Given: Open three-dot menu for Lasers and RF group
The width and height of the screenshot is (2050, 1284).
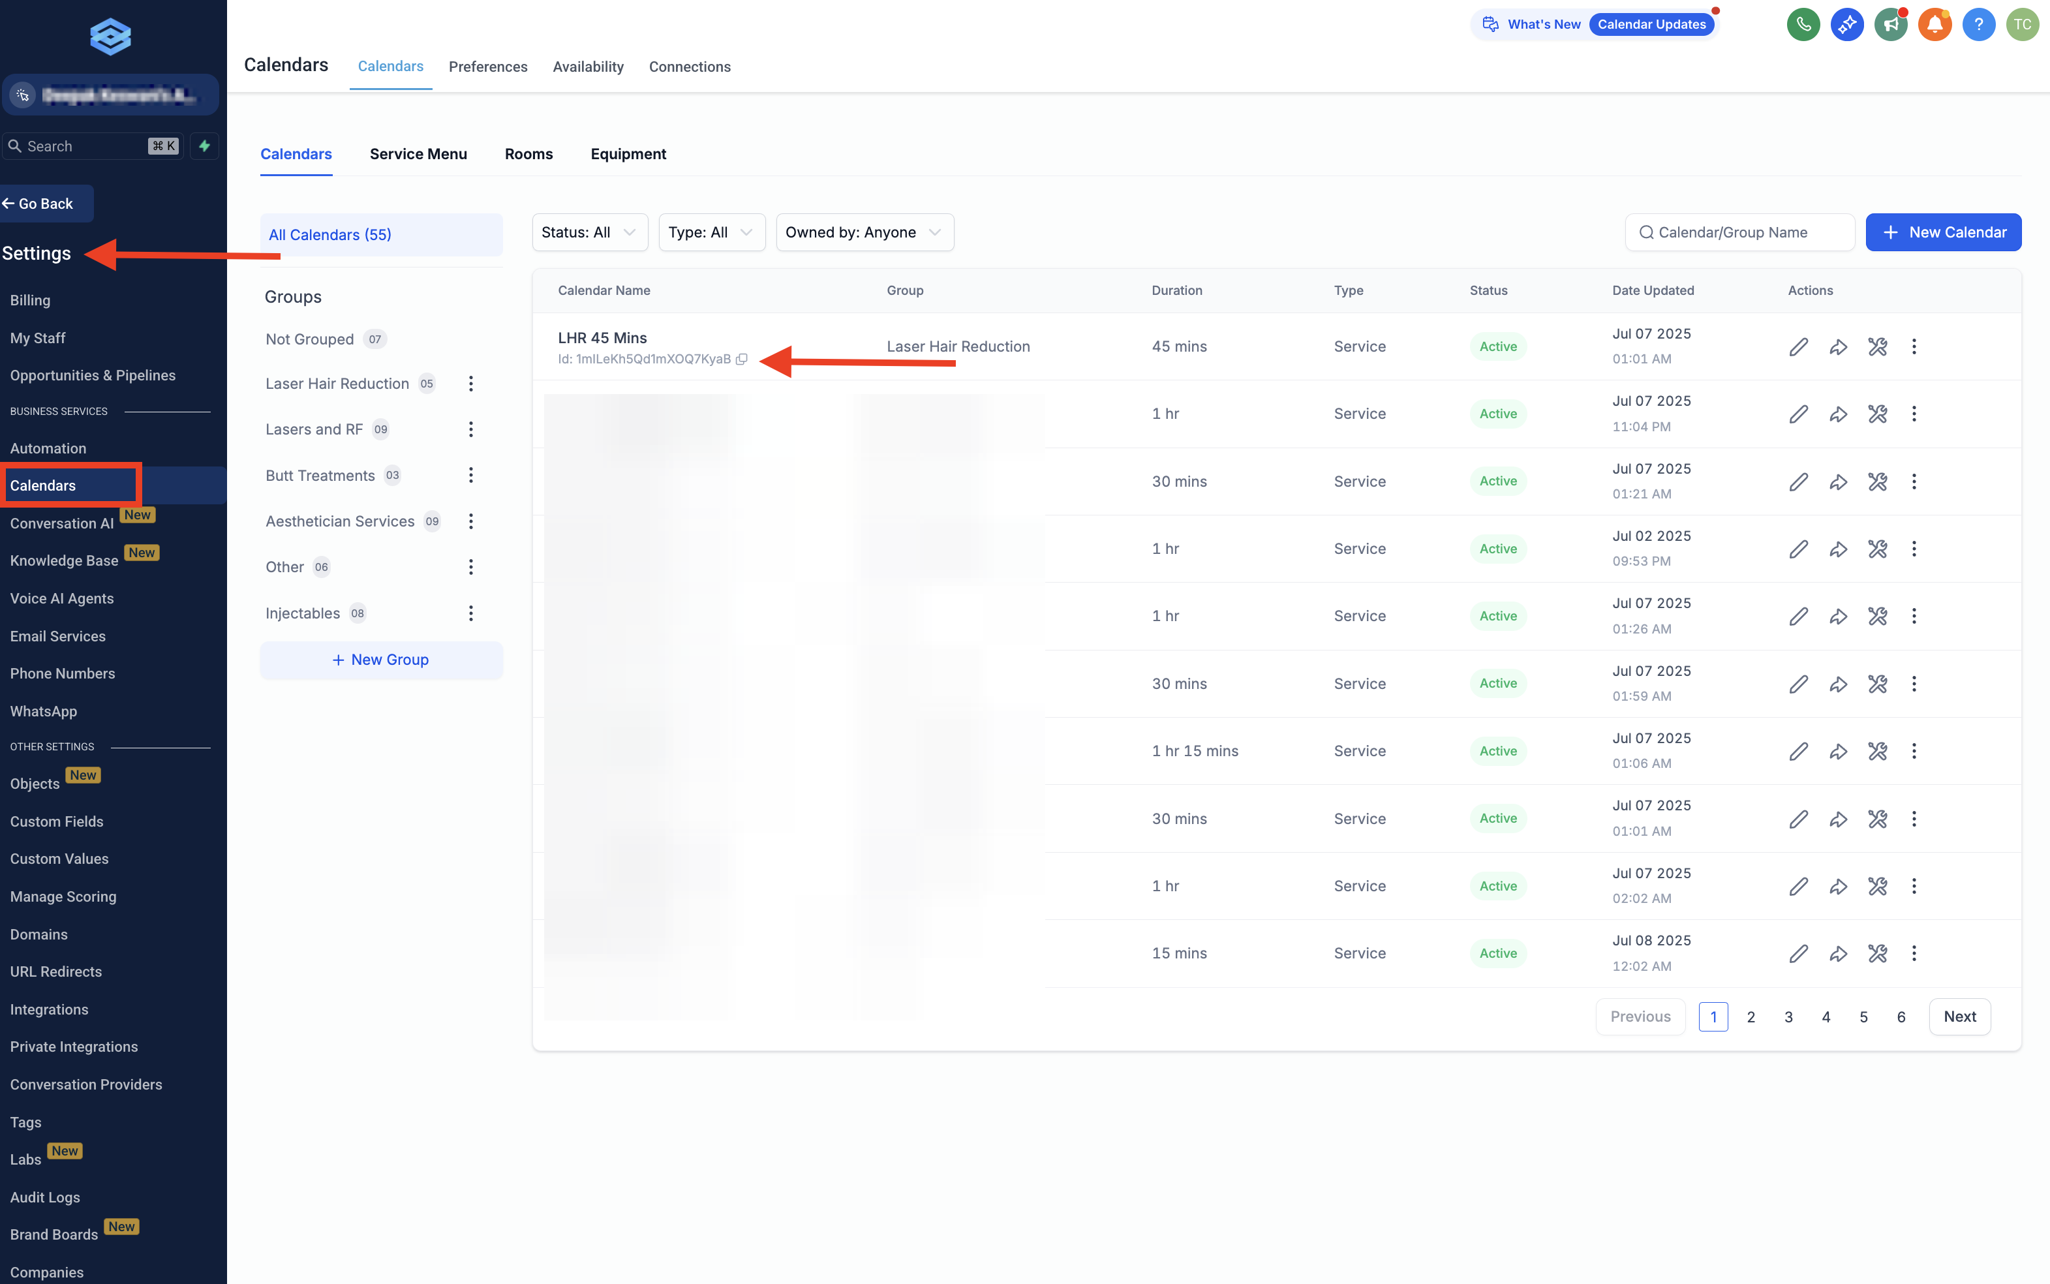Looking at the screenshot, I should pos(470,430).
